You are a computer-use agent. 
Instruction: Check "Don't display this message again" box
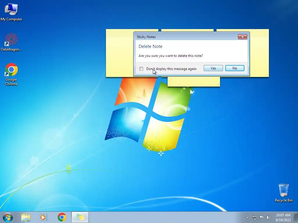141,69
